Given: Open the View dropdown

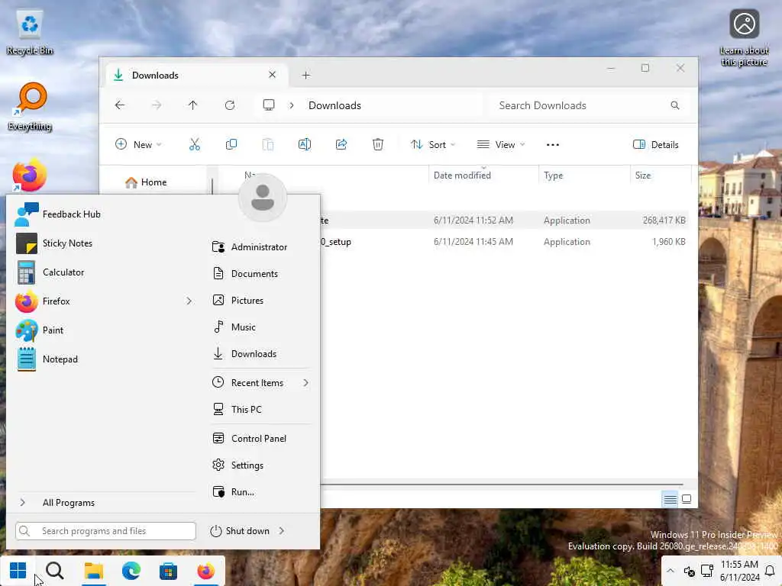Looking at the screenshot, I should coord(501,144).
